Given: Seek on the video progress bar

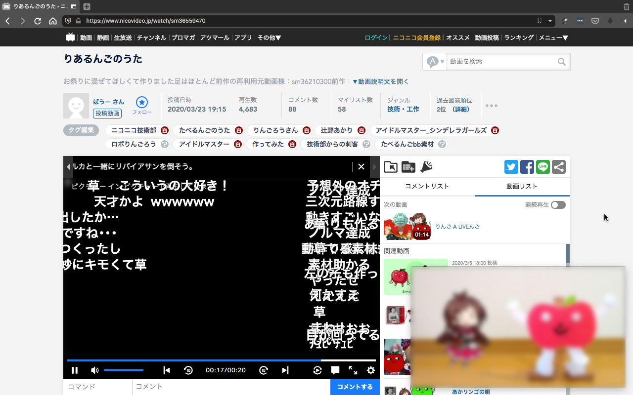Looking at the screenshot, I should coord(222,360).
